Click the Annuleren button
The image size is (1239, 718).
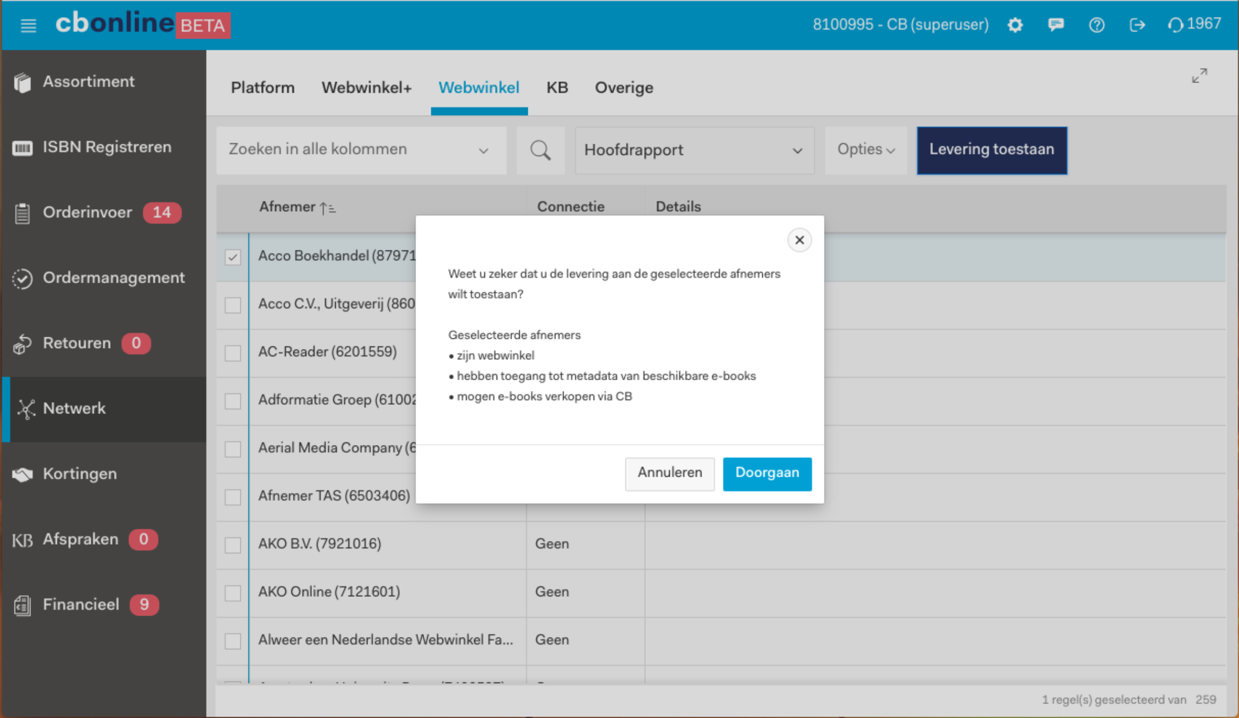coord(669,473)
